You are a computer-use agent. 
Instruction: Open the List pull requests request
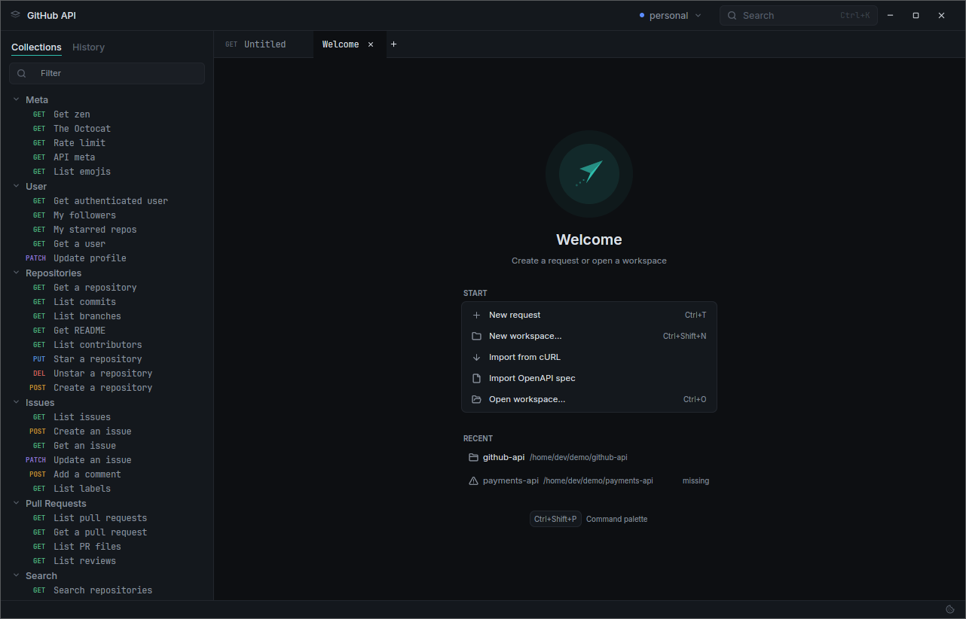(x=107, y=518)
